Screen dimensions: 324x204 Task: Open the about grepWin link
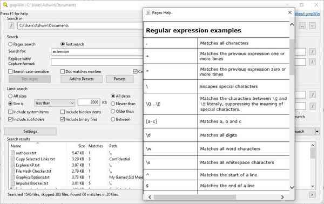coord(307,13)
